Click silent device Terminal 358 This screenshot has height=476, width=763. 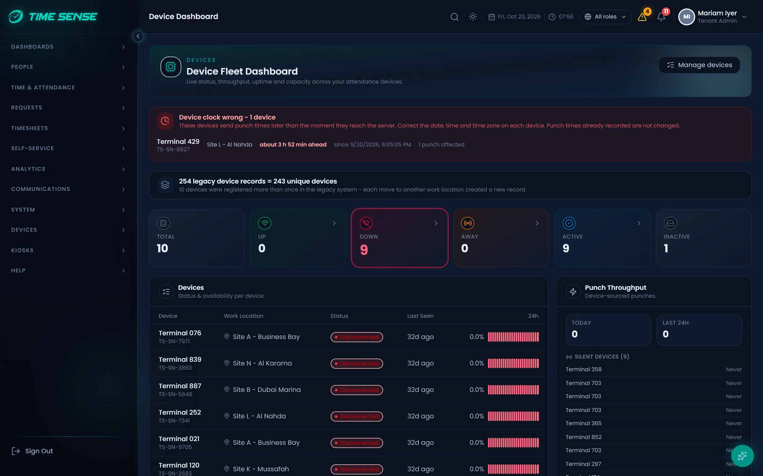click(x=583, y=369)
